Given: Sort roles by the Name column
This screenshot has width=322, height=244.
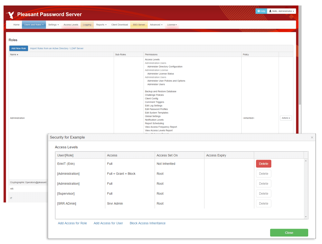Looking at the screenshot, I should 14,54.
